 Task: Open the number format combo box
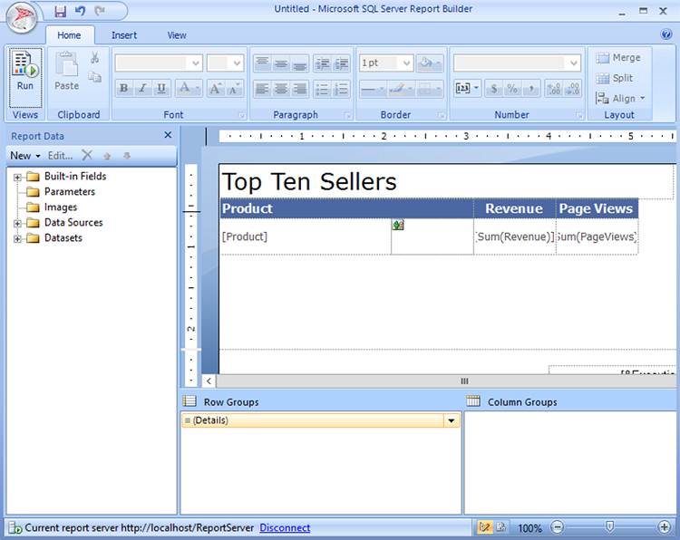(517, 63)
